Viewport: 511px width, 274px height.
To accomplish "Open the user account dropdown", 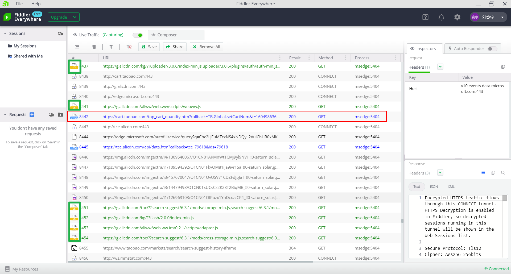I will point(502,17).
